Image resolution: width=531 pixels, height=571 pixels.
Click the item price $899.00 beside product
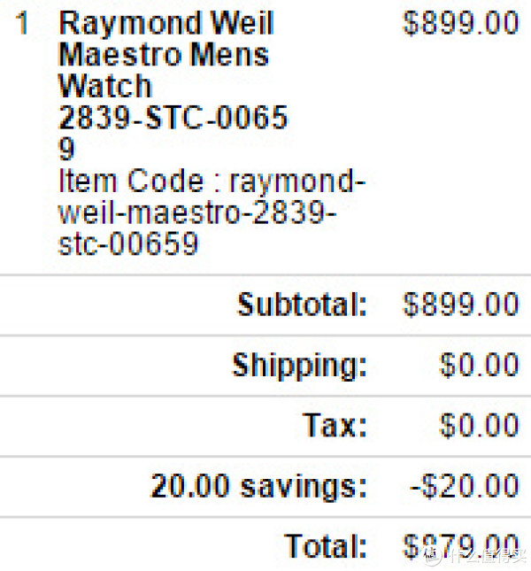[x=460, y=23]
